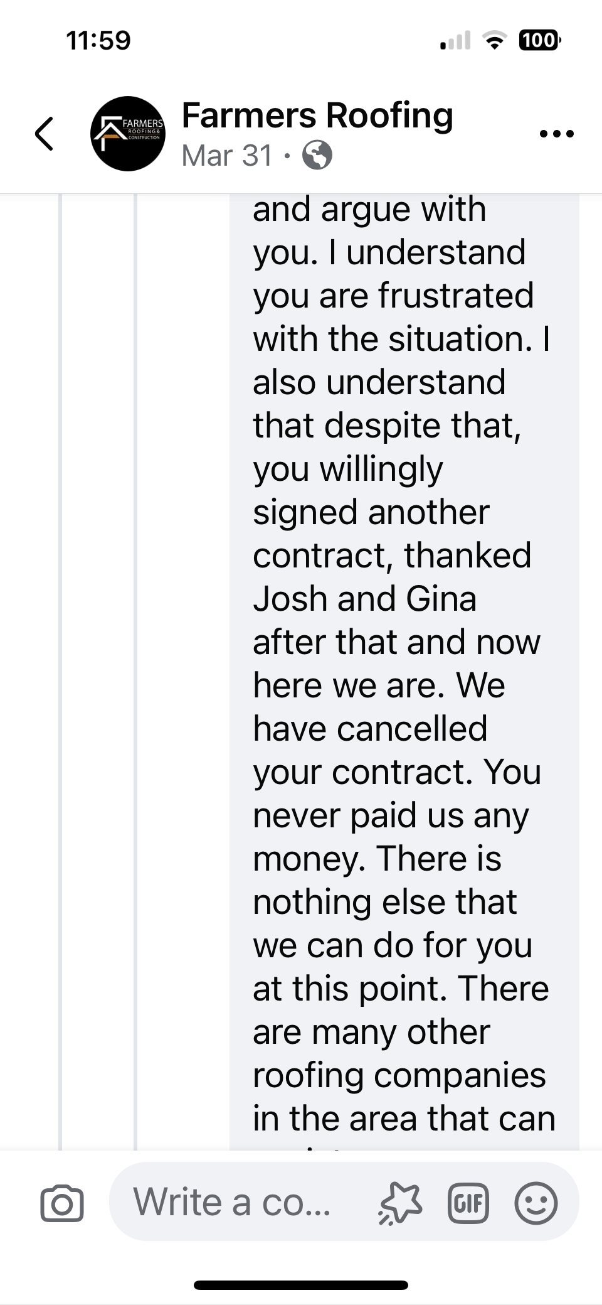The width and height of the screenshot is (602, 1305).
Task: Open the sticker picker icon
Action: pos(400,1203)
